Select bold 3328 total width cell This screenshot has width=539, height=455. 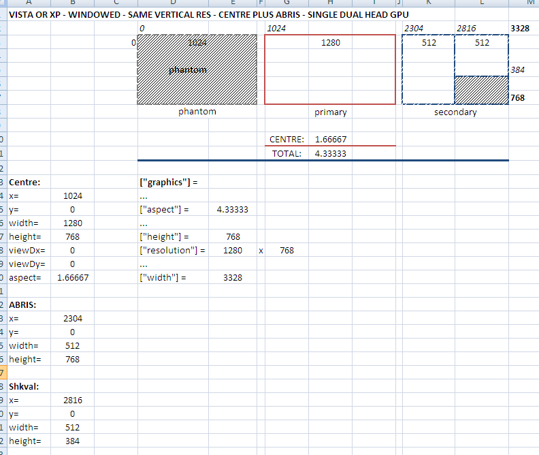tap(523, 28)
